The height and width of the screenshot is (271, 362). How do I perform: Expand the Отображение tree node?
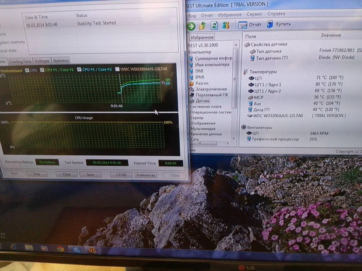coord(203,123)
